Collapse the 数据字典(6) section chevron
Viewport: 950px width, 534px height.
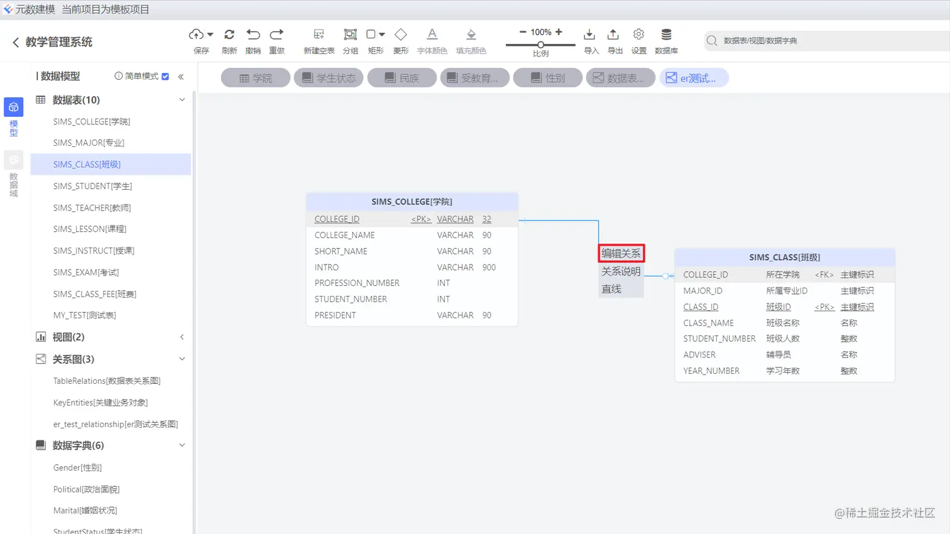(x=182, y=445)
